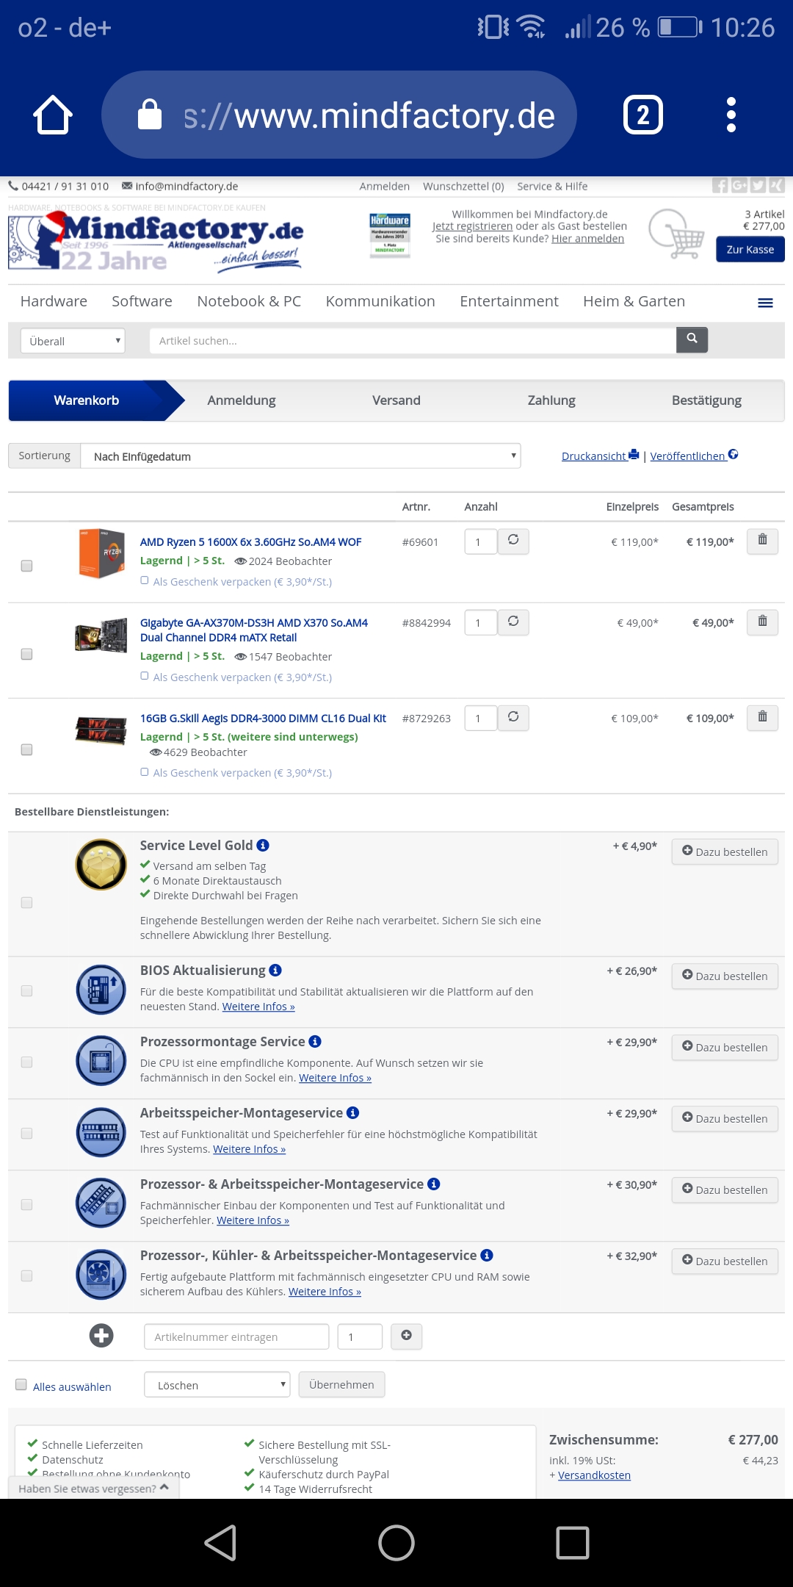Viewport: 793px width, 1587px height.
Task: Tap the plus button beside the Artikelnummer quantity
Action: click(x=406, y=1336)
